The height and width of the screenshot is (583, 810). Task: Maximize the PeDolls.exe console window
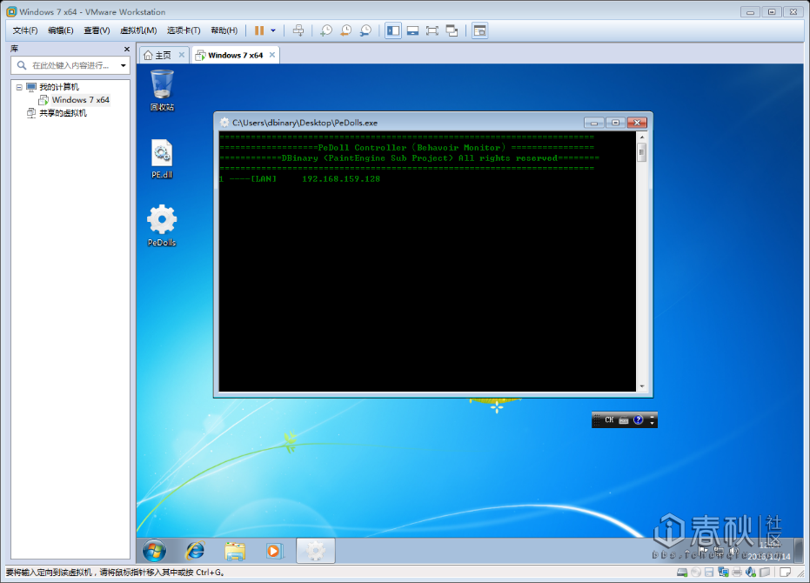tap(615, 123)
